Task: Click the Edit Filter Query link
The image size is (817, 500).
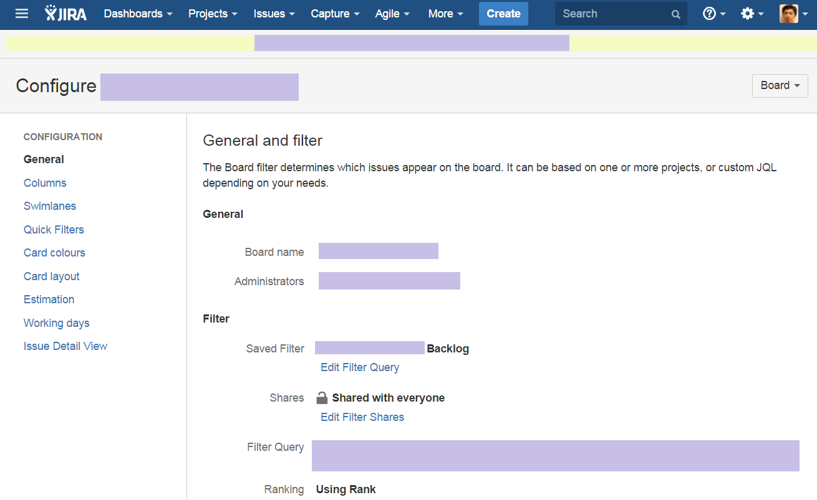Action: click(x=360, y=367)
